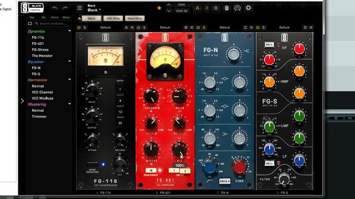This screenshot has width=355, height=199.
Task: Collapse the Mastering category
Action: (69, 104)
